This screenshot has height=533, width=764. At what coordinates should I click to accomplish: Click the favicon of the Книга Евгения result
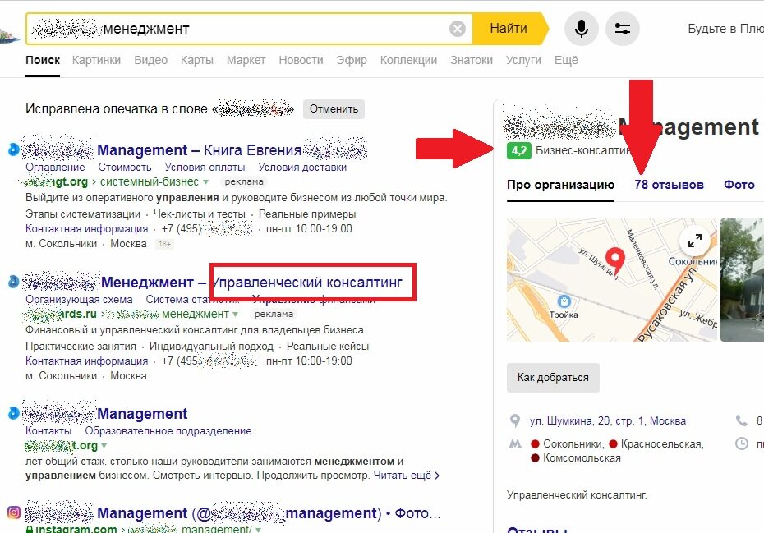[14, 149]
